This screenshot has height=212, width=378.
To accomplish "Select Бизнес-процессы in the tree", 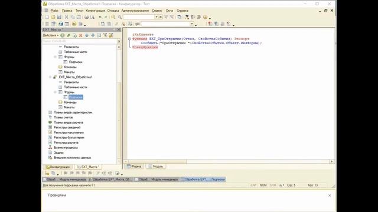I will (66, 148).
